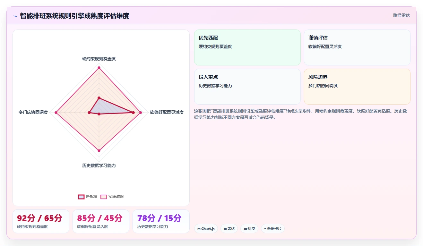This screenshot has height=246, width=423.
Task: Open the 谨慎评估 card
Action: tap(357, 47)
